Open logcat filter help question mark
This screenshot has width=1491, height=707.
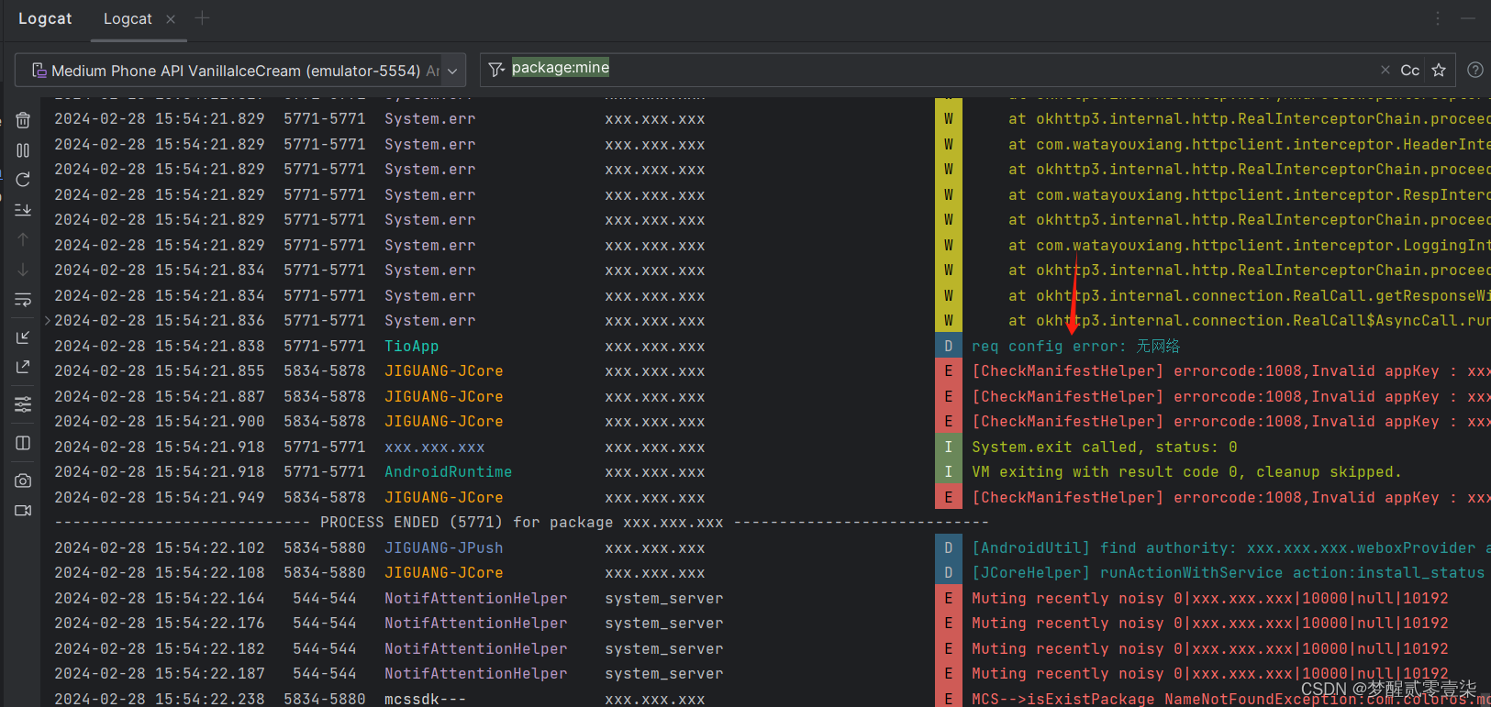(1475, 70)
